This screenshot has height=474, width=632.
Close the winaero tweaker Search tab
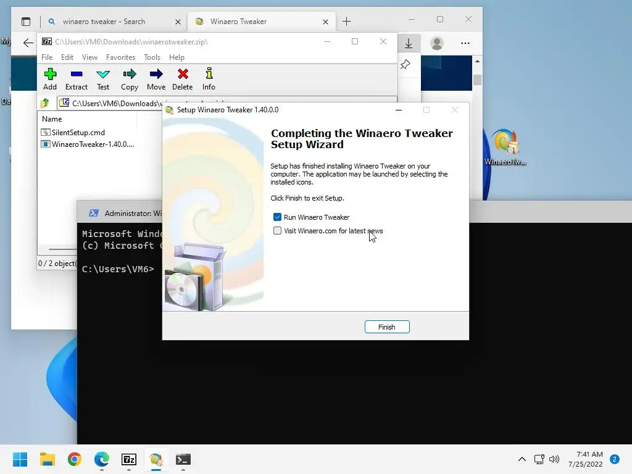coord(178,22)
